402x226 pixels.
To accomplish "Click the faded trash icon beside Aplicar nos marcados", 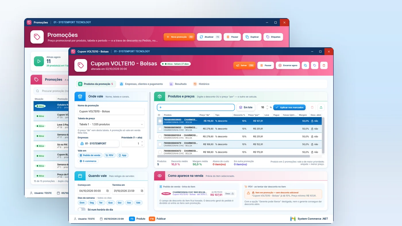I will coord(312,107).
